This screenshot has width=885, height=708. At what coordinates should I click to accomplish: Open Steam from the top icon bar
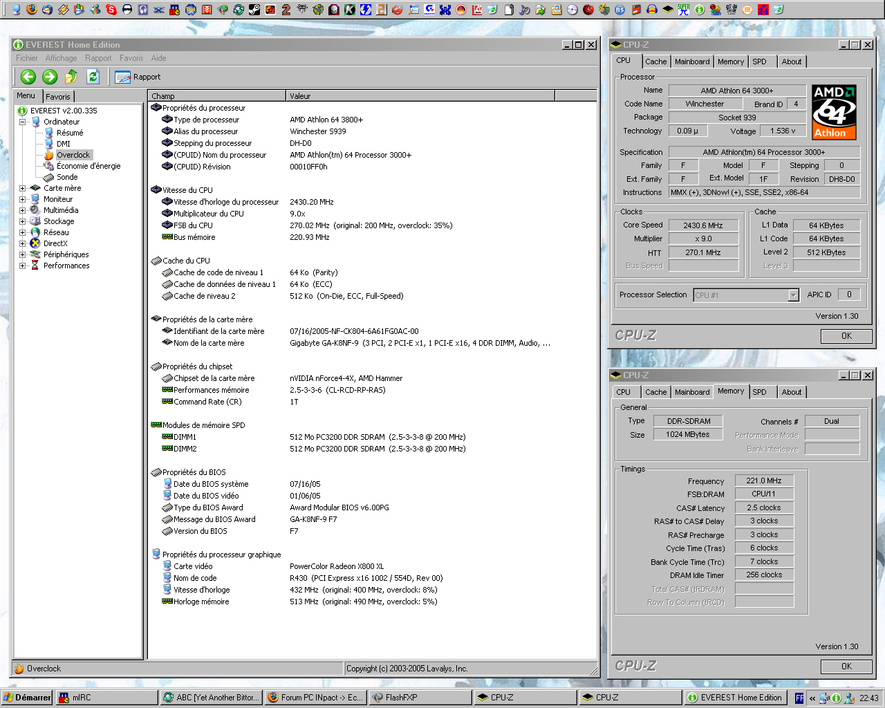pyautogui.click(x=254, y=10)
